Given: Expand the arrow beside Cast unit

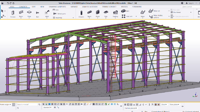Looking at the screenshot, I should (136, 16).
